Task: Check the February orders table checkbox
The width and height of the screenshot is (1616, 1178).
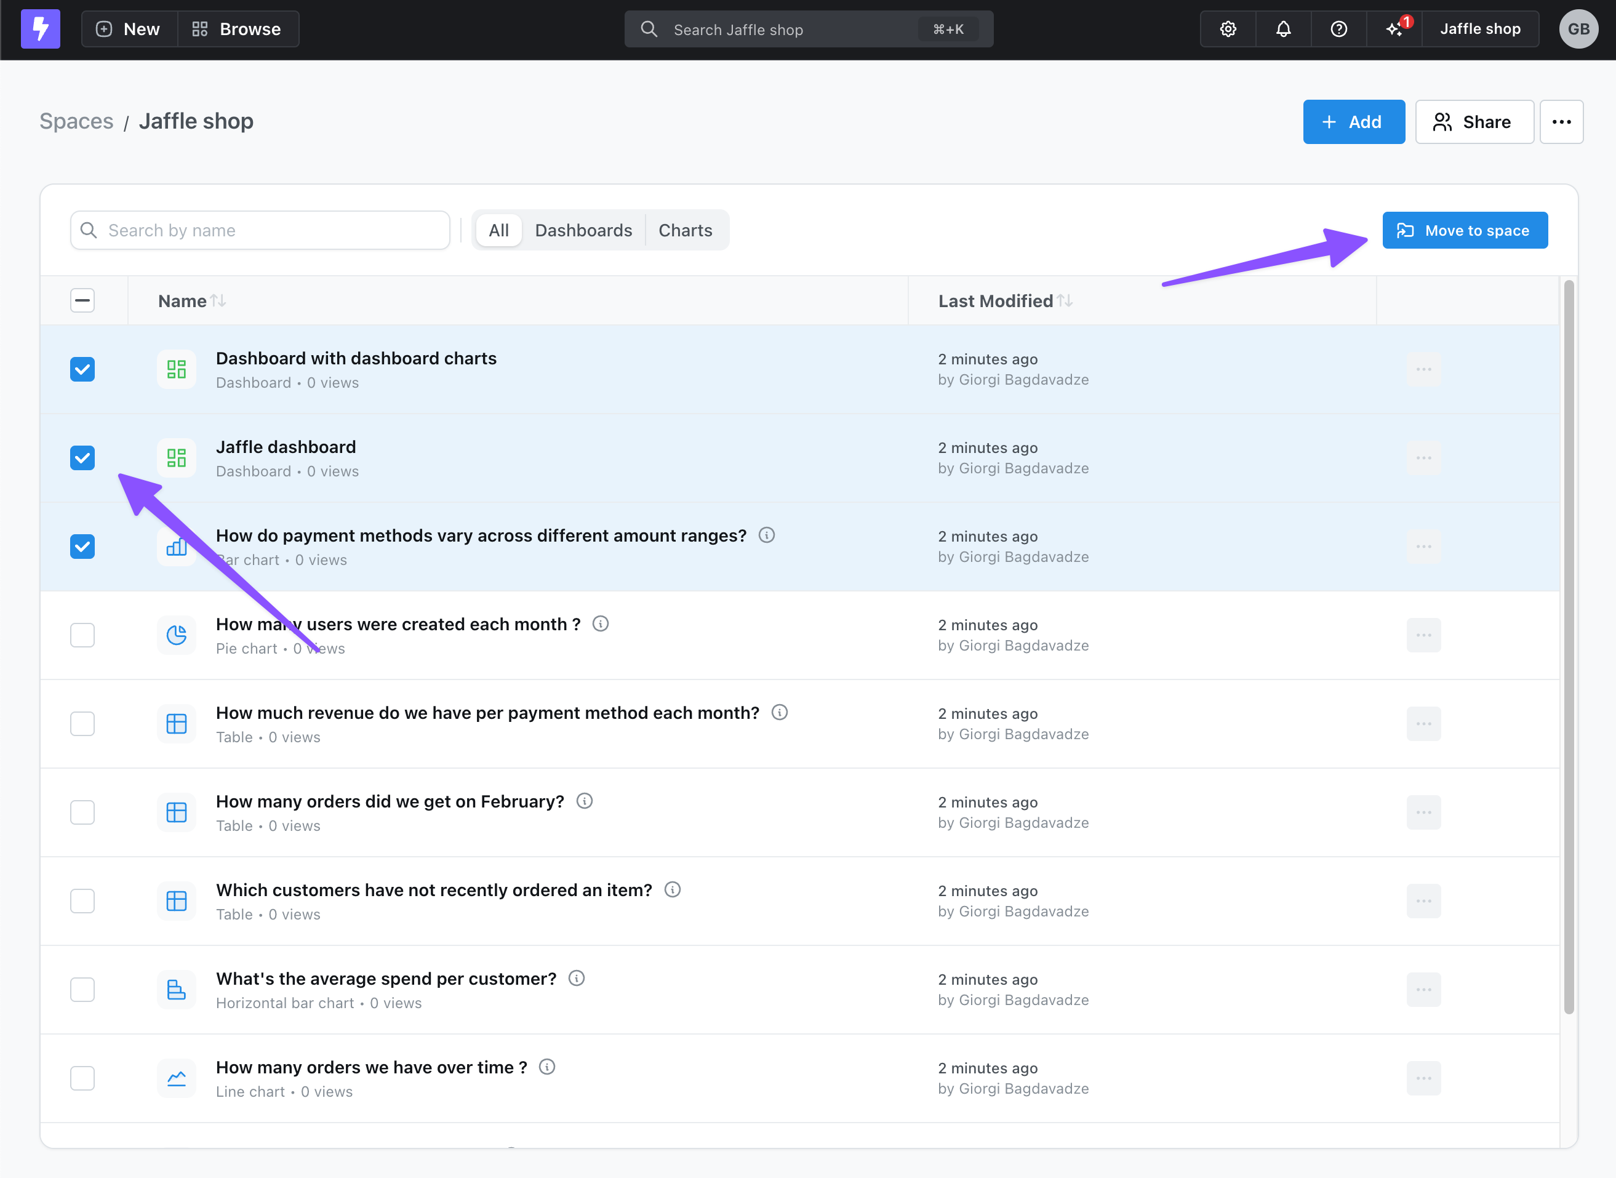Action: (82, 812)
